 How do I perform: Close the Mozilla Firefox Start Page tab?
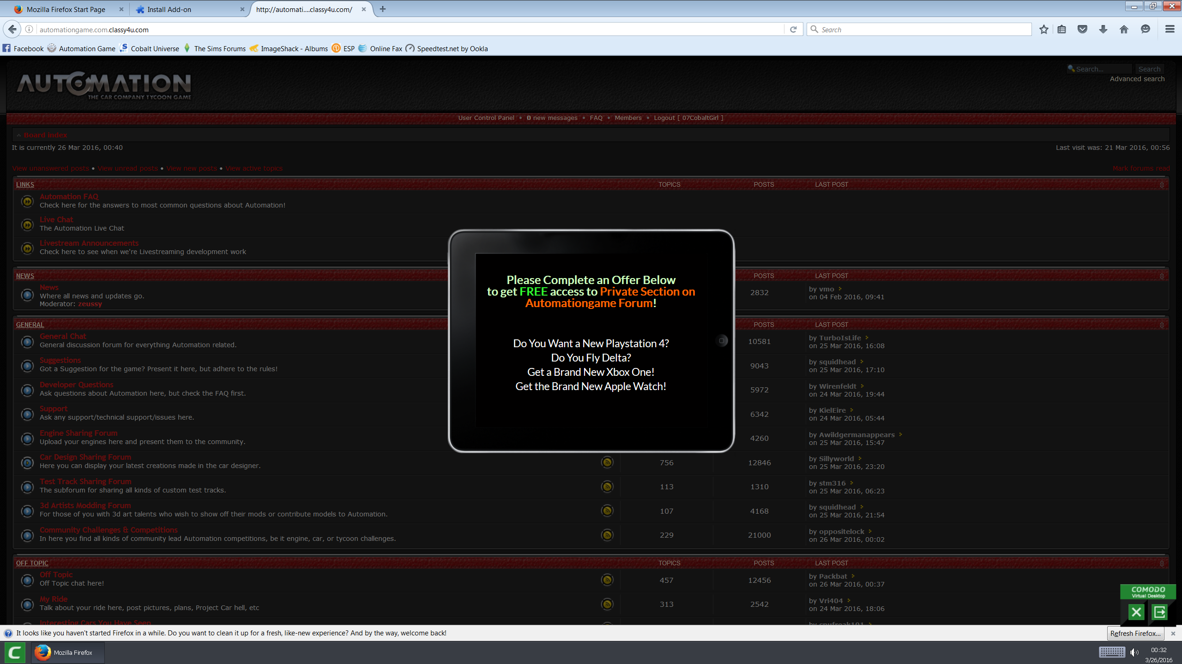tap(121, 9)
